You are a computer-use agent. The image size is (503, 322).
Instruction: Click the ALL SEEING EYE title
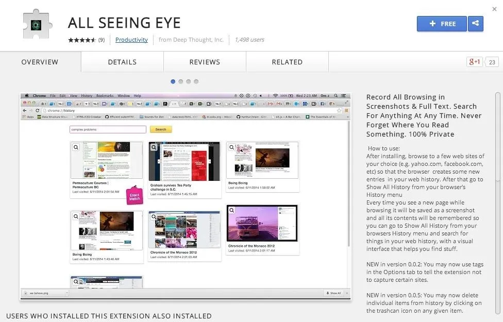pyautogui.click(x=124, y=23)
